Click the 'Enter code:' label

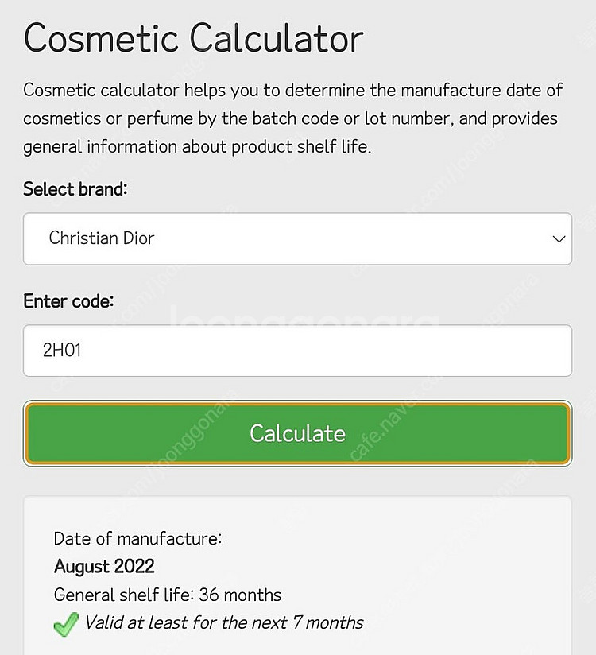[x=68, y=301]
